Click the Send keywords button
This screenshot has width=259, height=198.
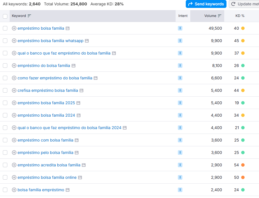point(206,4)
